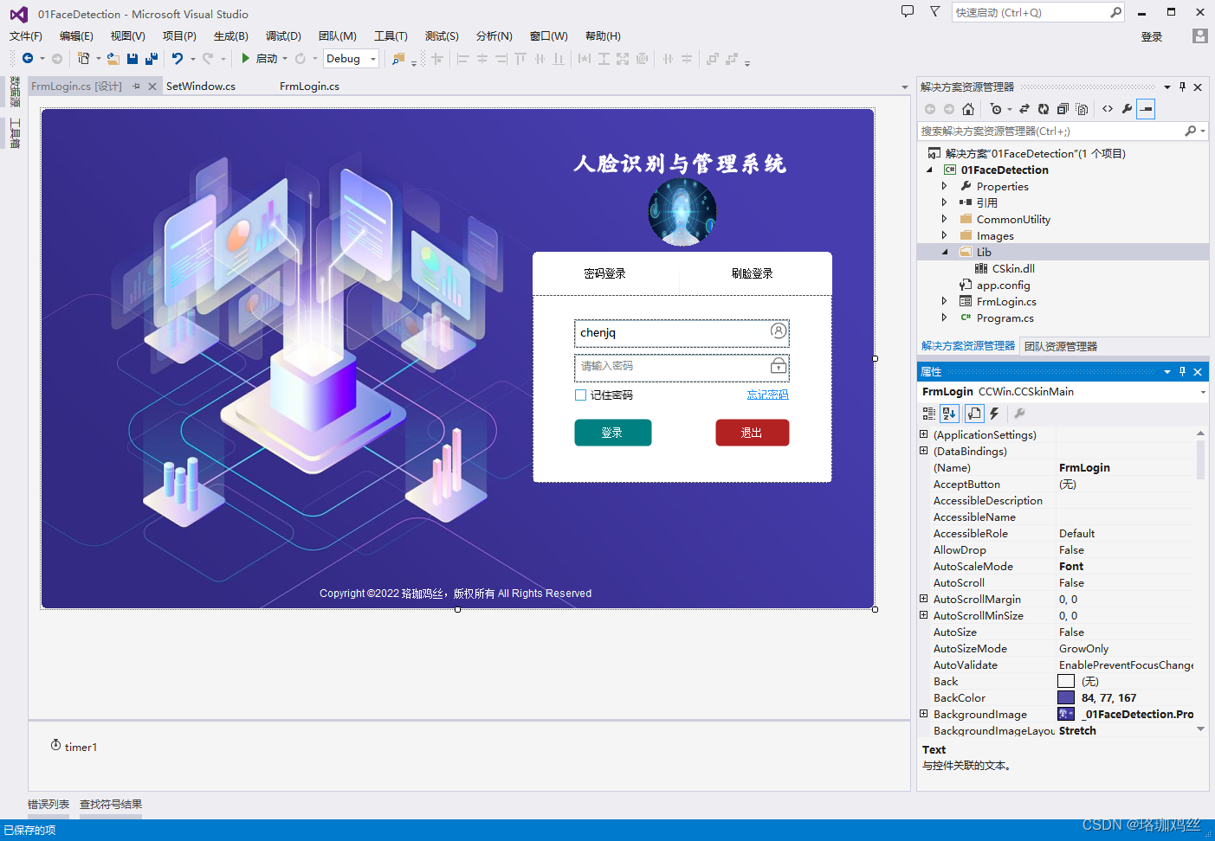
Task: Click the green 登录 button on the form
Action: [x=613, y=433]
